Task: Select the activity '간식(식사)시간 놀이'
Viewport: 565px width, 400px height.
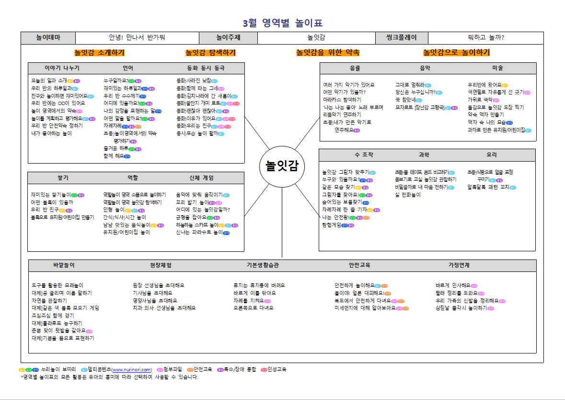Action: pyautogui.click(x=125, y=217)
